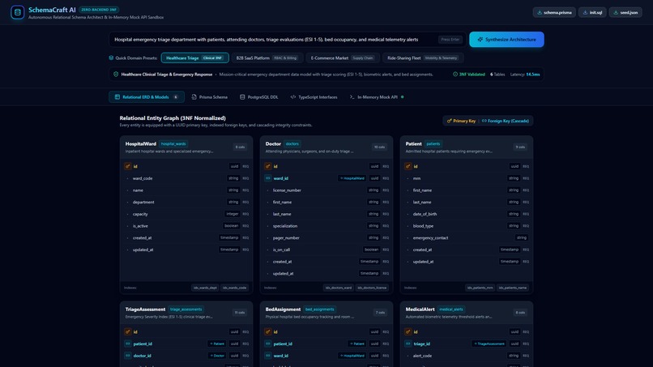
Task: Click the idx_wards_code index tag
Action: click(234, 288)
